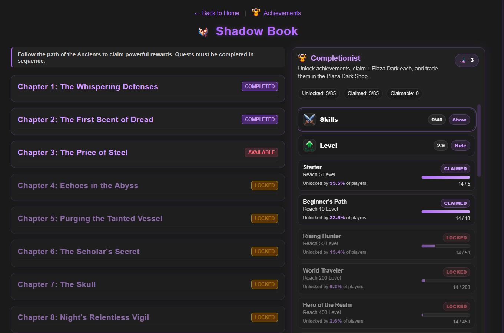Screen dimensions: 504x333
Task: Expand Chapter 2: The First Scent of Dread
Action: (85, 120)
